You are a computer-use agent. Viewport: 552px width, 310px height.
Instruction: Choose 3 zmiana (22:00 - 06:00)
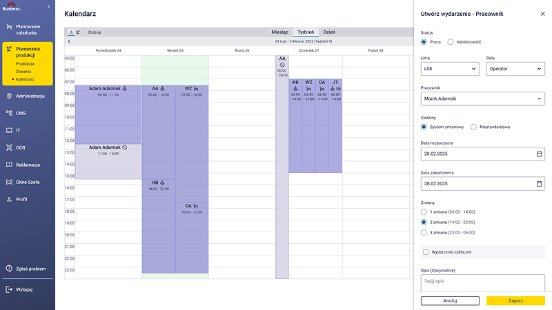click(x=424, y=233)
